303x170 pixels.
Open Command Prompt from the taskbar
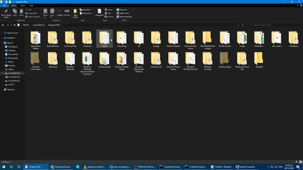pos(170,167)
